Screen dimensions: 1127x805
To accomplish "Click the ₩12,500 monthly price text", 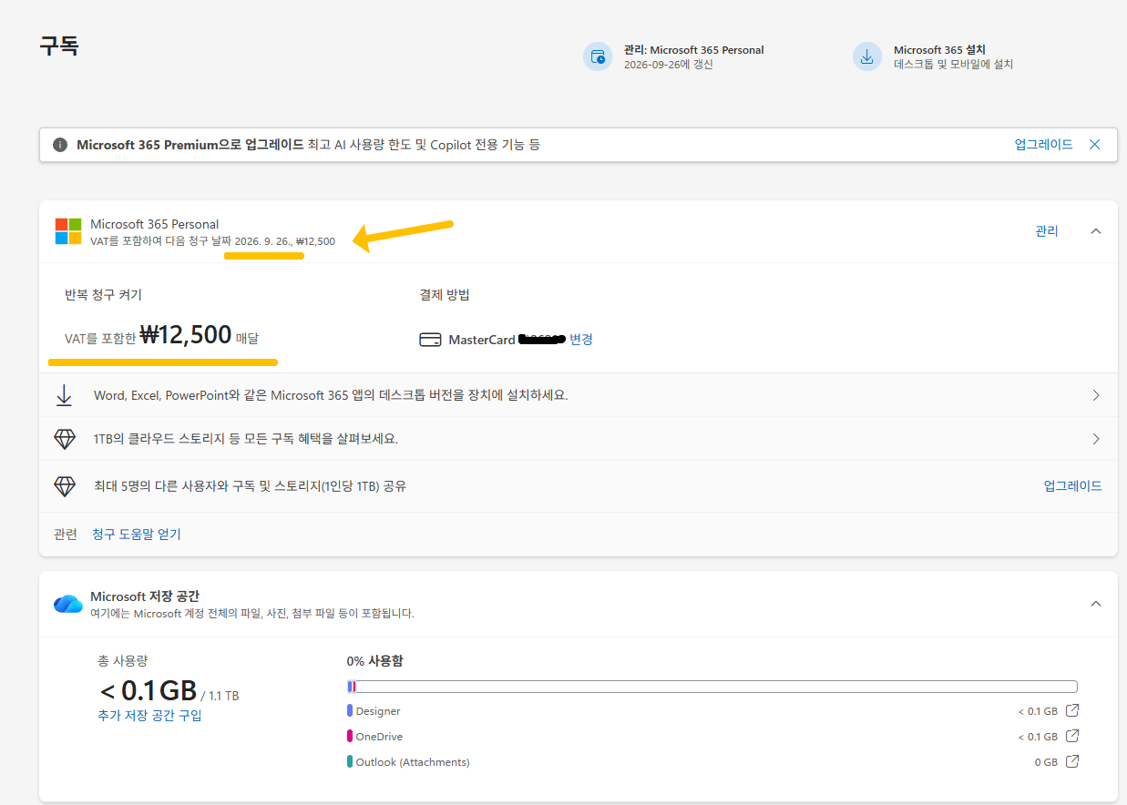I will click(x=186, y=336).
